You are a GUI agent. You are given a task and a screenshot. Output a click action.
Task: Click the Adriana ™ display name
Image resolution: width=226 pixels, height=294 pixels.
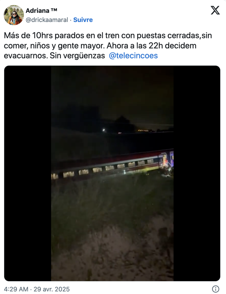click(41, 11)
